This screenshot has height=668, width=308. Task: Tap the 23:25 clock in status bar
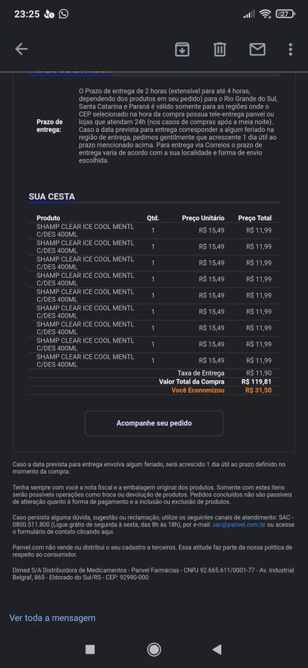point(26,14)
